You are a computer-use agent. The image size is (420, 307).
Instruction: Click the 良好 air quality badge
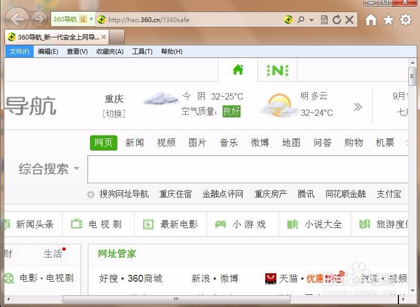[232, 111]
